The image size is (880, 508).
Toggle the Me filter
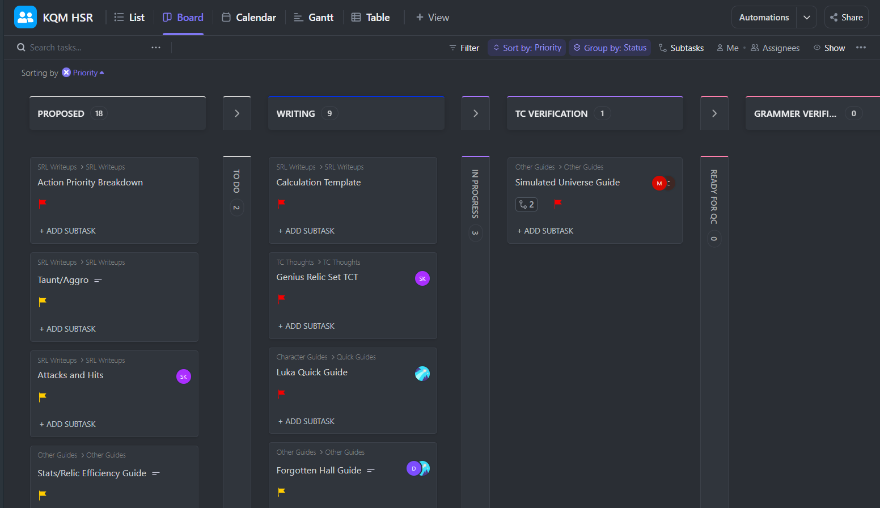(x=727, y=48)
